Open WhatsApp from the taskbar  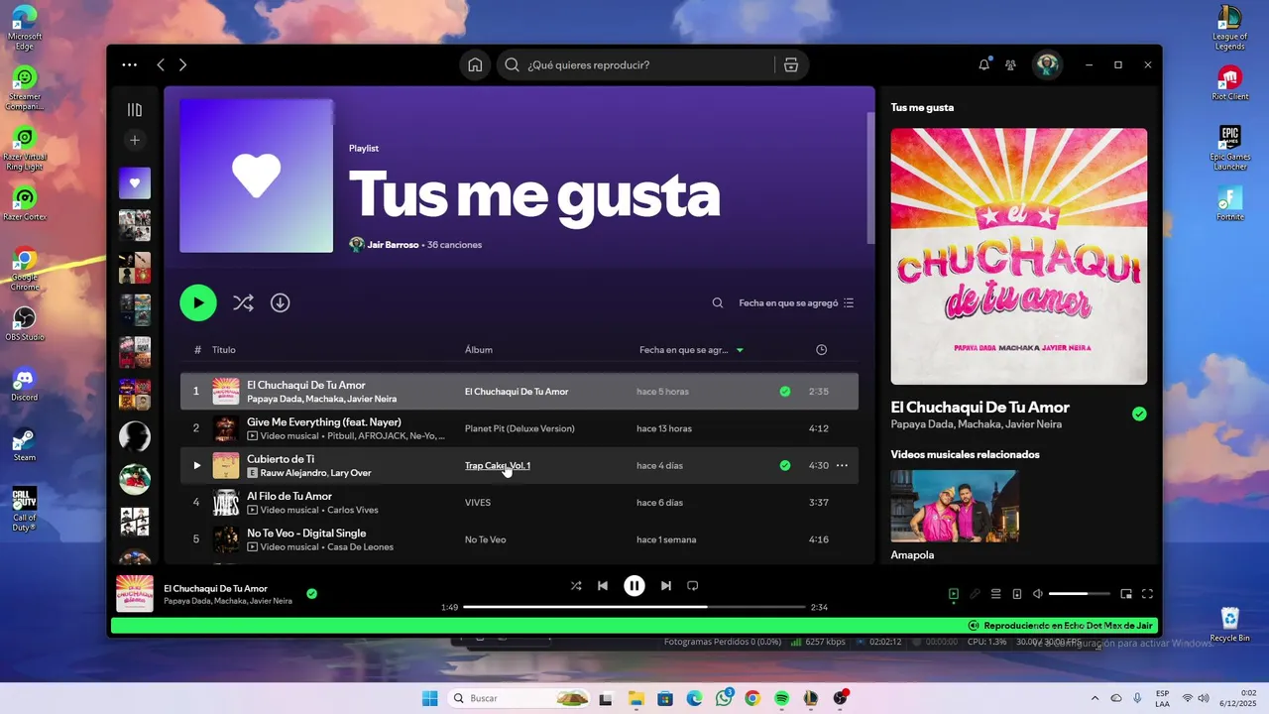tap(724, 698)
